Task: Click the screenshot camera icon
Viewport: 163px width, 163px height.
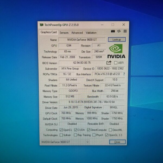Action: [113, 32]
